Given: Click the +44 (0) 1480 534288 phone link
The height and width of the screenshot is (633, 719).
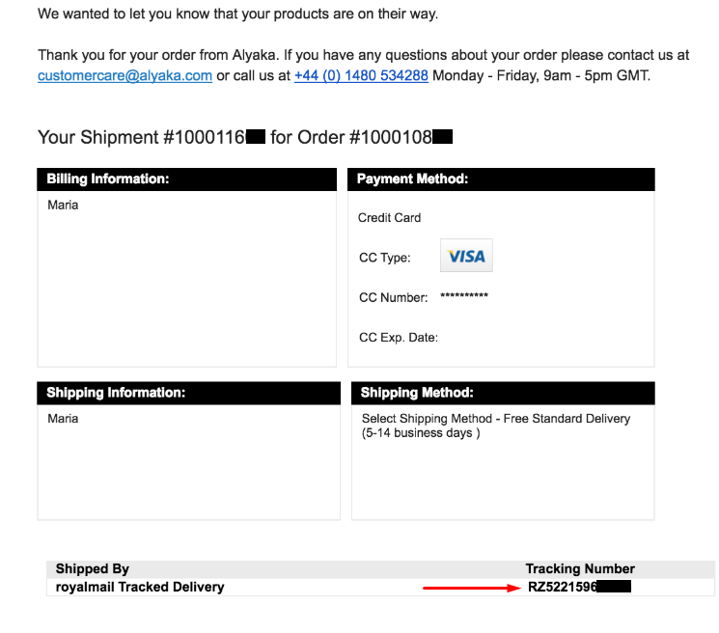Looking at the screenshot, I should pos(361,75).
